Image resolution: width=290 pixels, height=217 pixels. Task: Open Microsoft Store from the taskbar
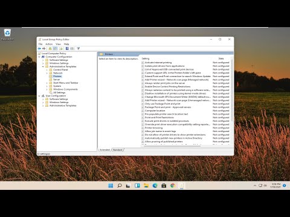(164, 186)
